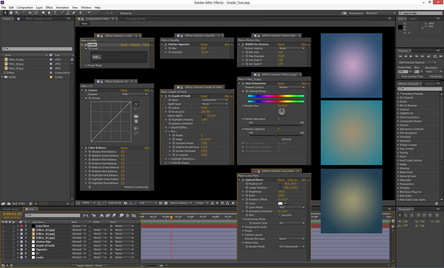
Task: Select the Zoom magnifier tool
Action: click(17, 13)
